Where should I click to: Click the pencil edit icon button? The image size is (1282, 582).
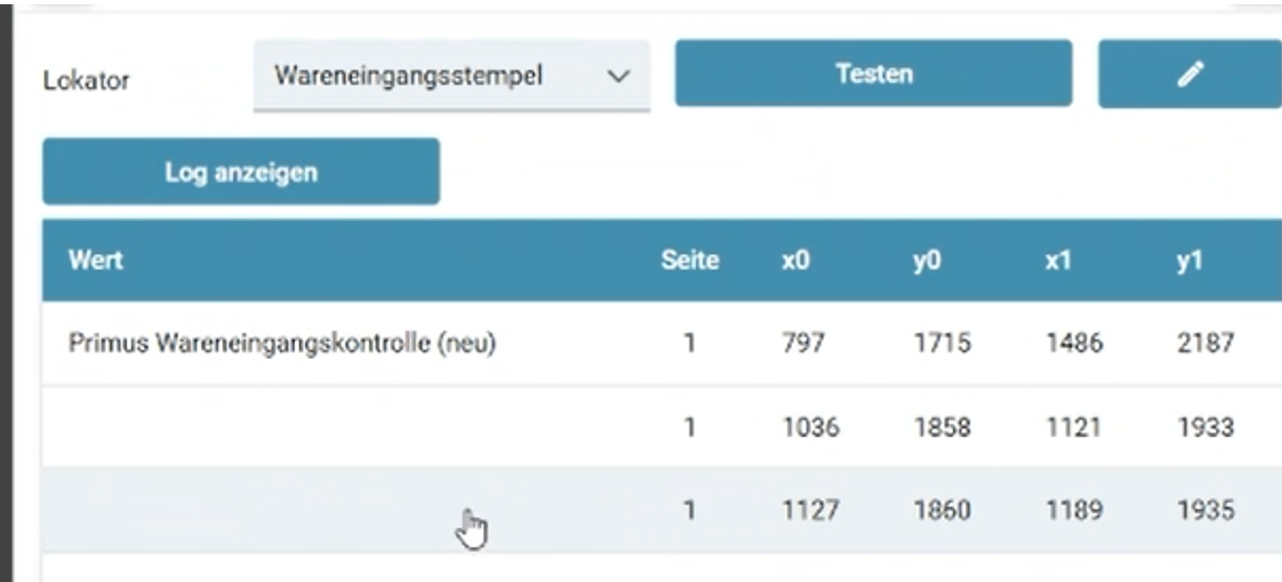tap(1189, 75)
